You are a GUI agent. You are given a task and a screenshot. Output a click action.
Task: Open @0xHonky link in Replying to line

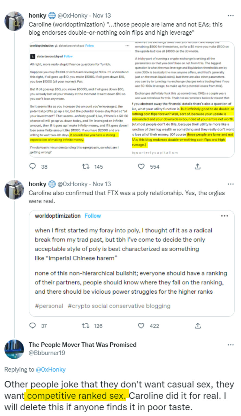[51, 369]
